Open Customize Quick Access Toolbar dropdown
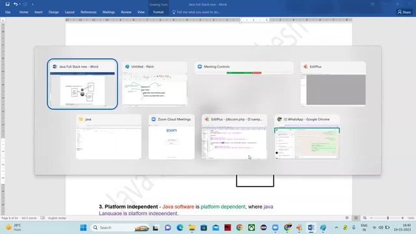The image size is (416, 234). click(32, 5)
